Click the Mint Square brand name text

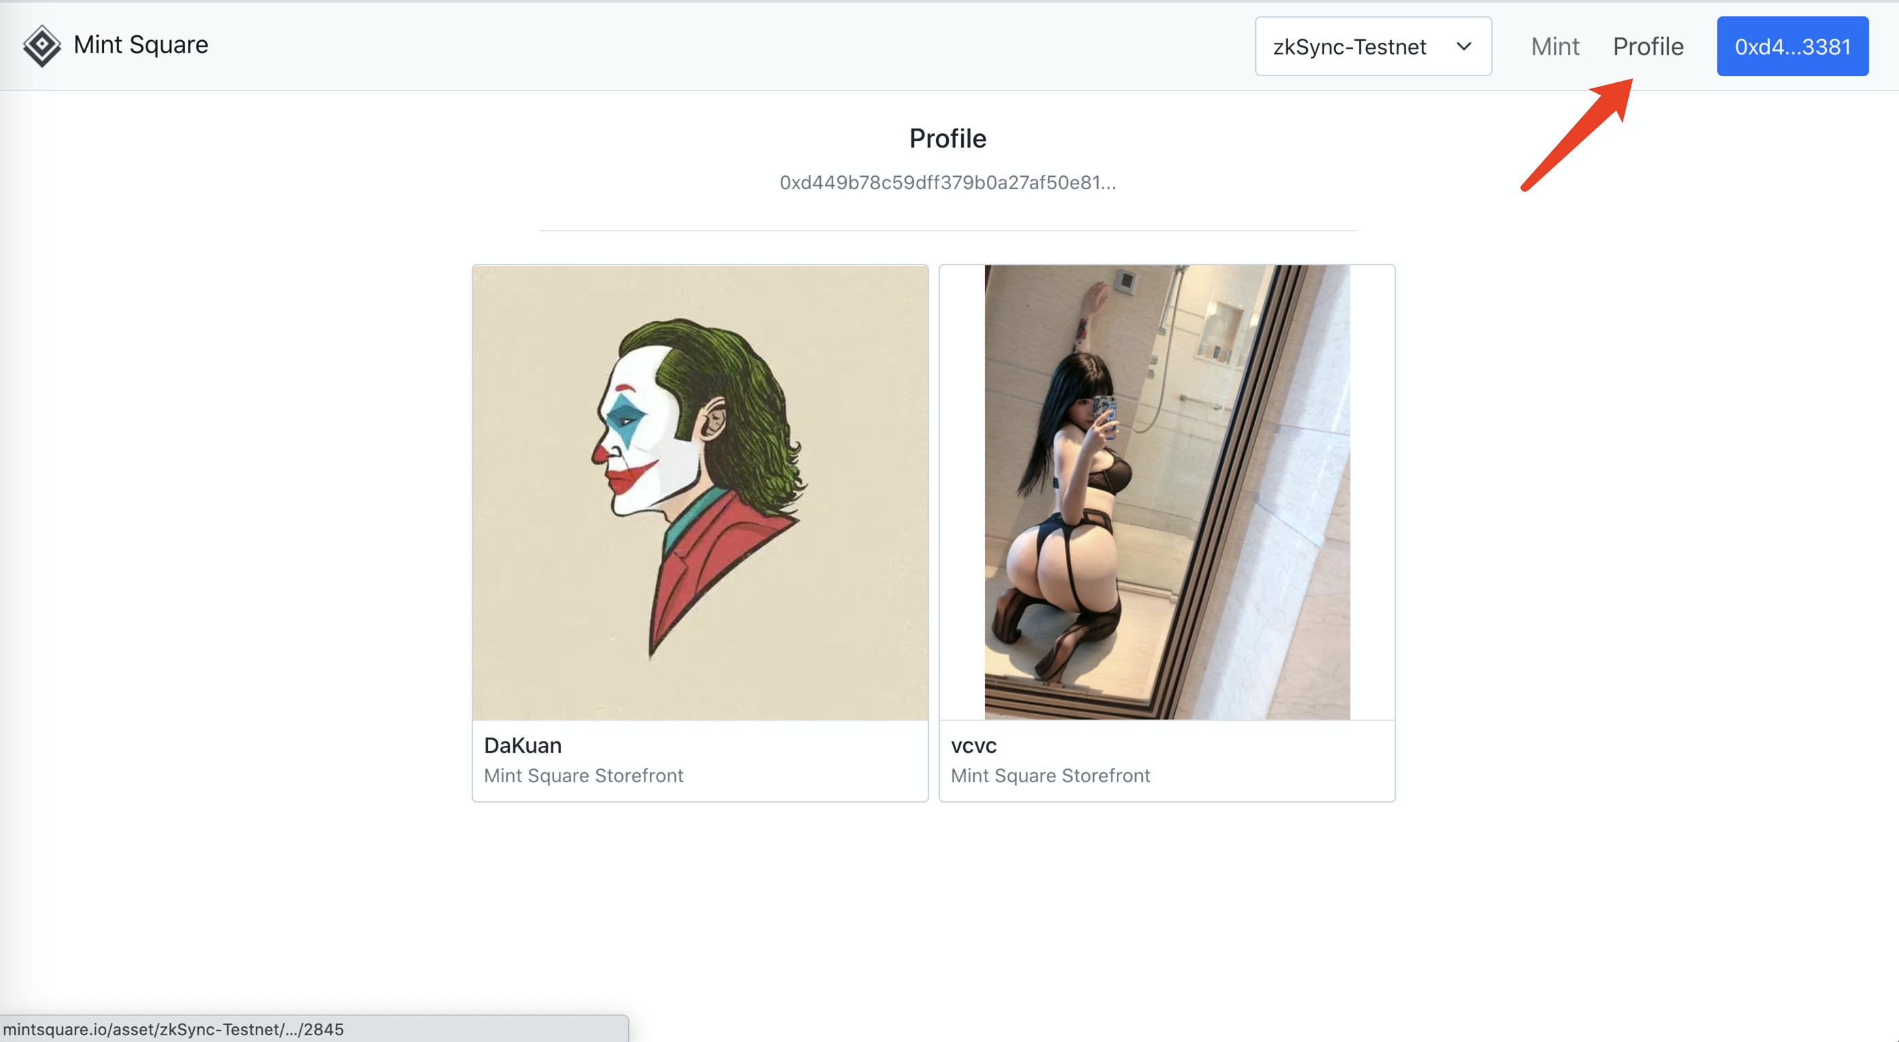141,45
